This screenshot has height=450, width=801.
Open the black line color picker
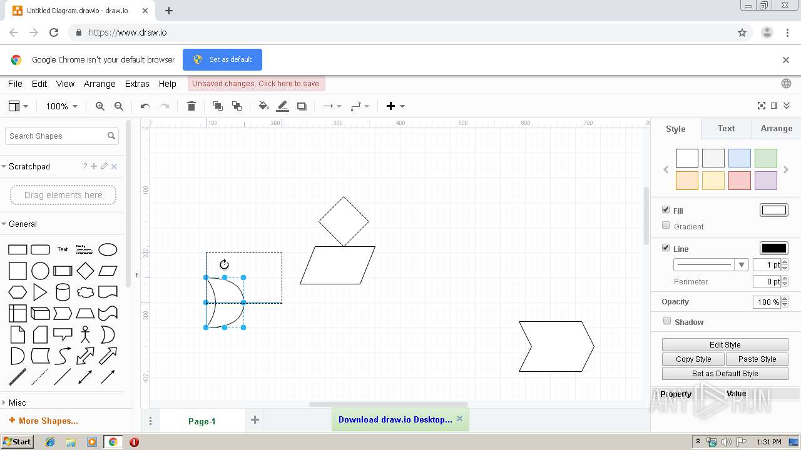click(773, 248)
